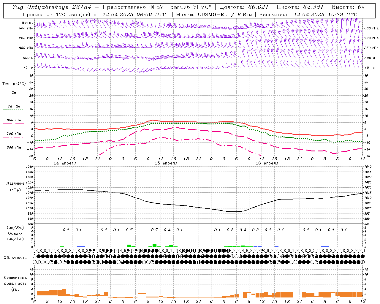Click the 'Облачность' cloudiness row label
Viewport: 380px width, 304px height.
point(15,258)
